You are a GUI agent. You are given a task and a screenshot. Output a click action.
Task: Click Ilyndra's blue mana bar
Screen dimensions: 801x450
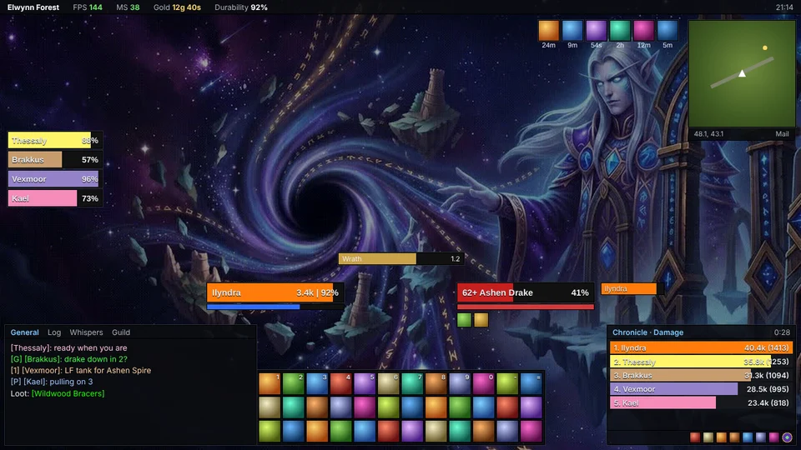[x=275, y=307]
